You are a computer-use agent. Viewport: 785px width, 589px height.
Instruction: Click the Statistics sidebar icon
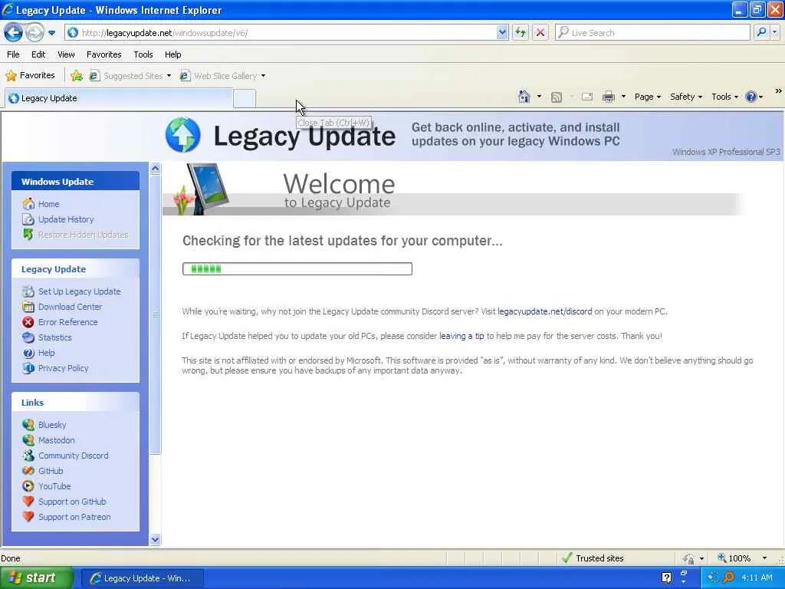28,337
